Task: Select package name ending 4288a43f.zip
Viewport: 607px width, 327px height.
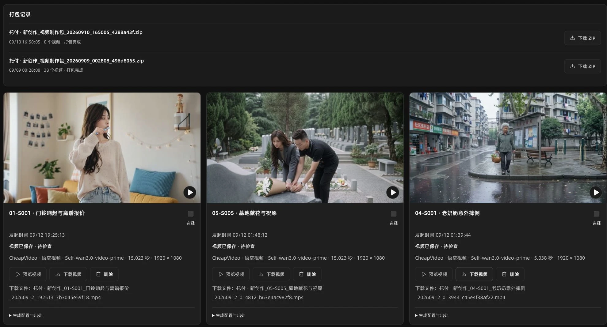Action: pos(76,32)
